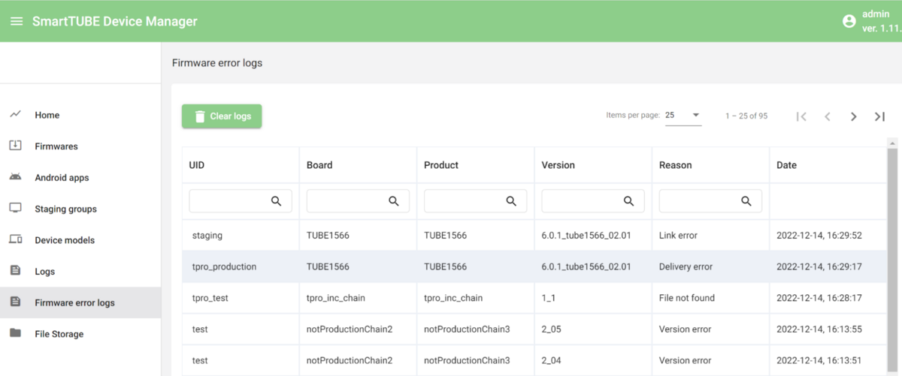Open the hamburger navigation menu
902x376 pixels.
coord(17,21)
